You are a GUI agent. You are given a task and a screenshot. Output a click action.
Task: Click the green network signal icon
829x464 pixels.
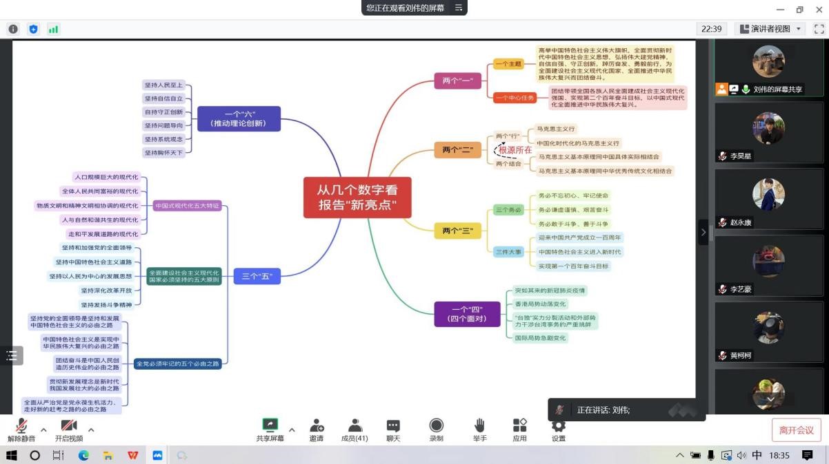(x=53, y=29)
